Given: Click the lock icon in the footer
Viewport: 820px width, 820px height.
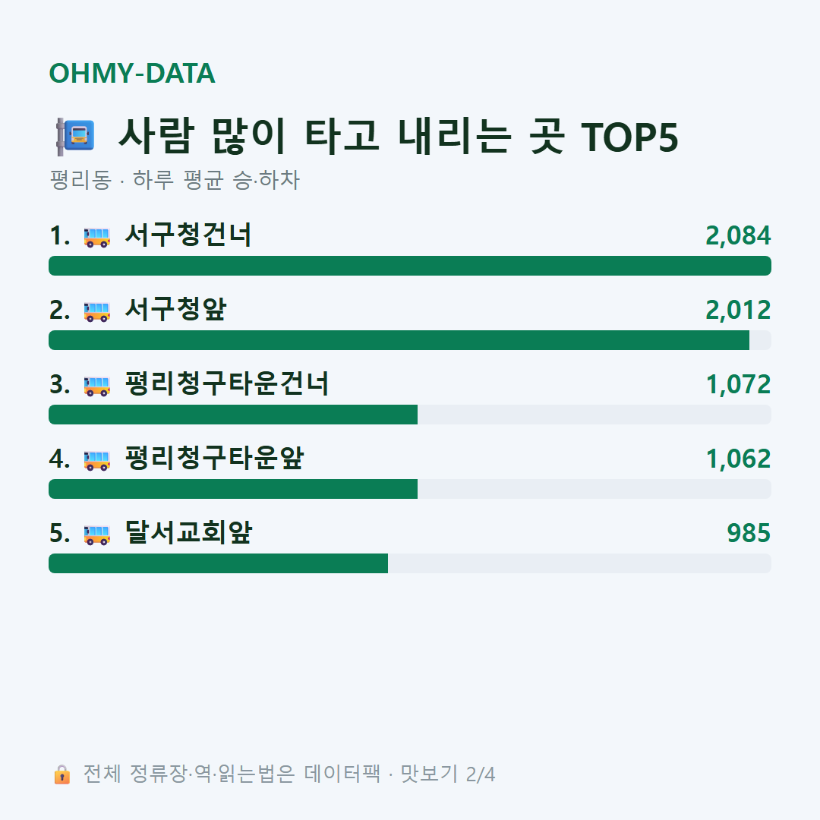Looking at the screenshot, I should coord(61,774).
